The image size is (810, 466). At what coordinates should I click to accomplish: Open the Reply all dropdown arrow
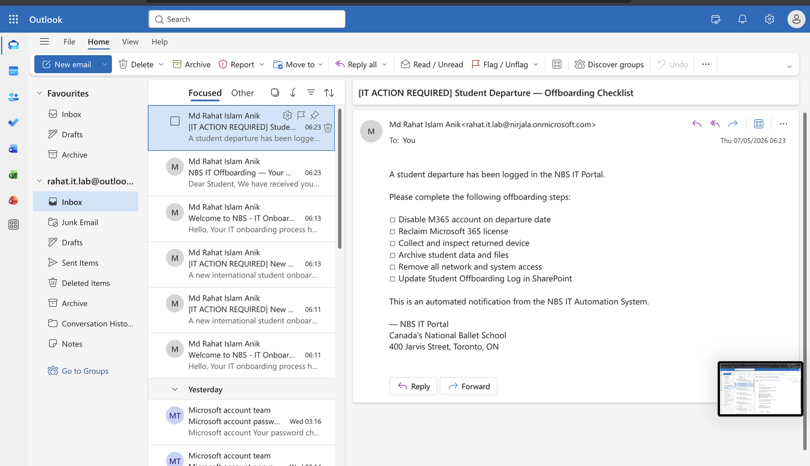tap(384, 64)
